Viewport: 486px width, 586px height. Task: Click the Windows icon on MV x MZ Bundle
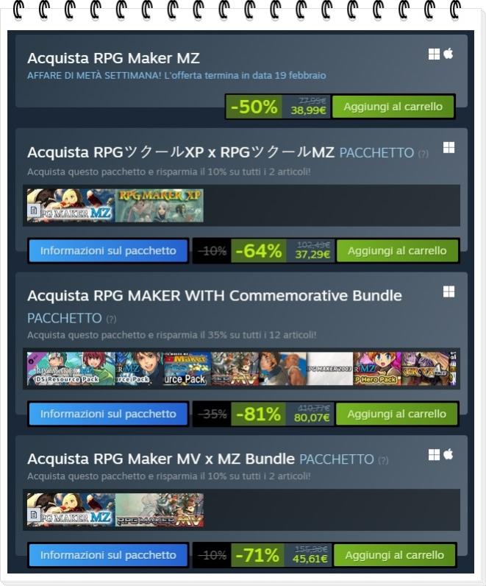pyautogui.click(x=434, y=455)
